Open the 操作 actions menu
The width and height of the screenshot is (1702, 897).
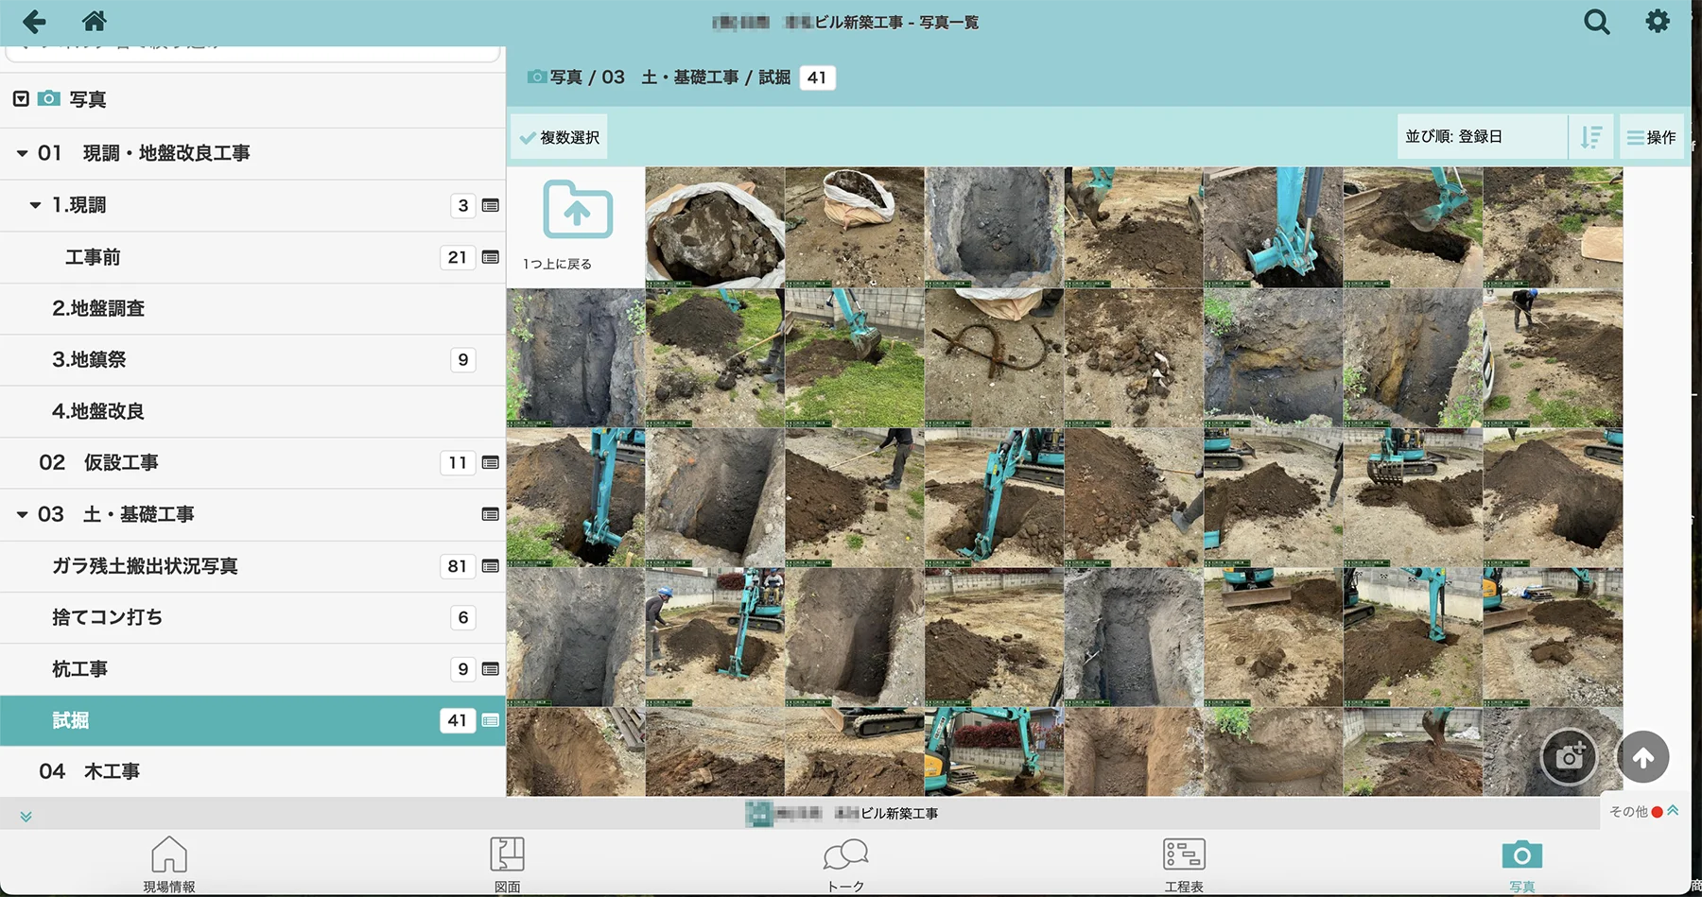(1652, 137)
